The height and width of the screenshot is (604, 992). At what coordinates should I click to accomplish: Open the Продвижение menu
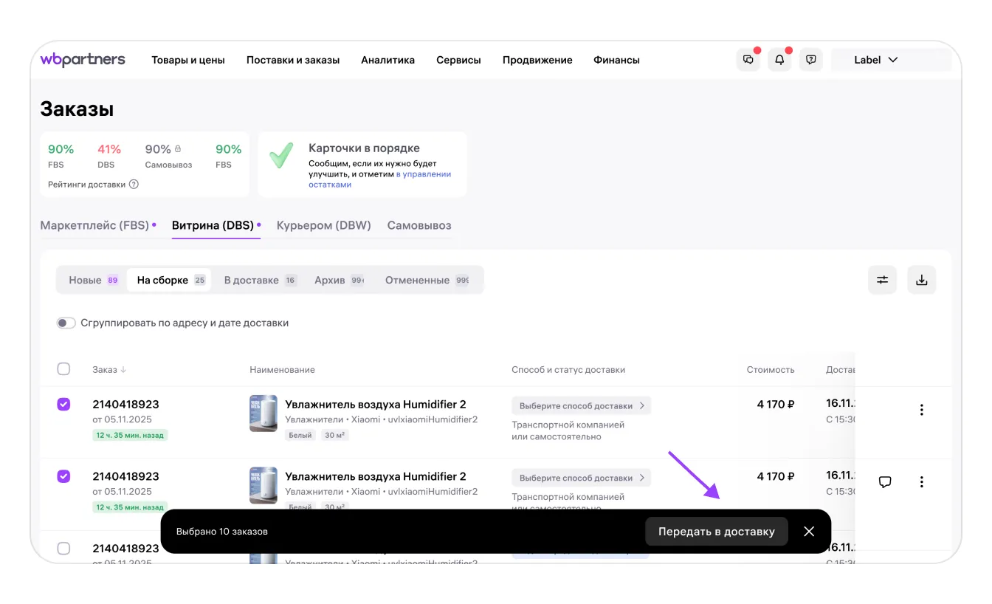coord(537,60)
